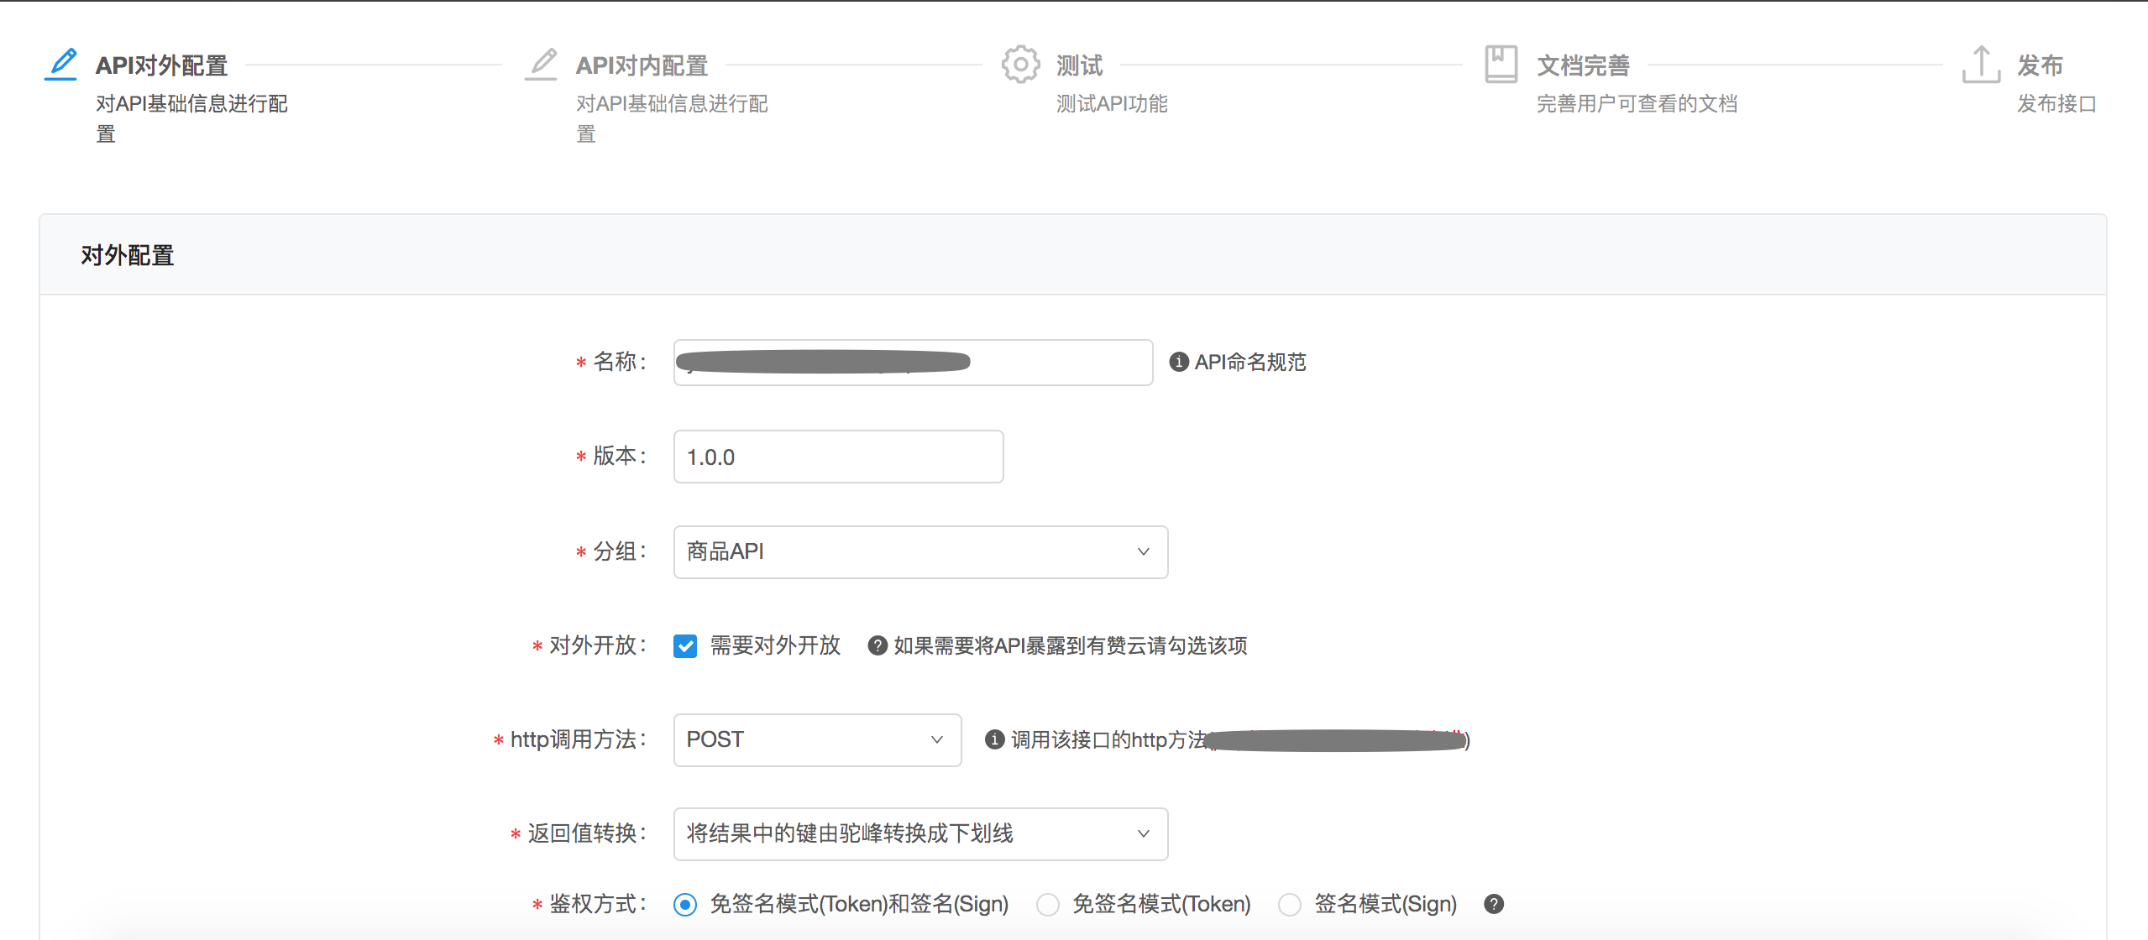Go to the 测试 step title

pos(1079,65)
